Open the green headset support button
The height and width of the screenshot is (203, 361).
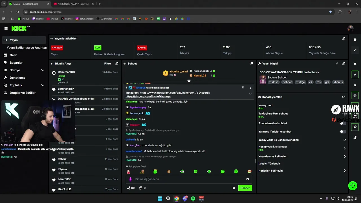click(353, 186)
